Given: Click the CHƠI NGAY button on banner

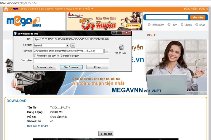Looking at the screenshot, I should pyautogui.click(x=133, y=25).
